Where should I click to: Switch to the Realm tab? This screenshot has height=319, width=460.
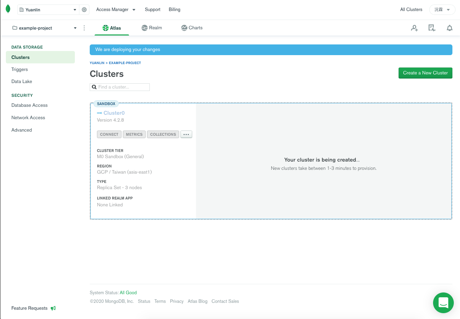(x=151, y=28)
